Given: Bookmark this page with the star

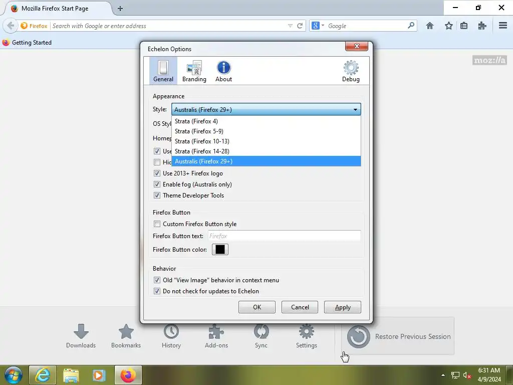Looking at the screenshot, I should click(x=448, y=26).
